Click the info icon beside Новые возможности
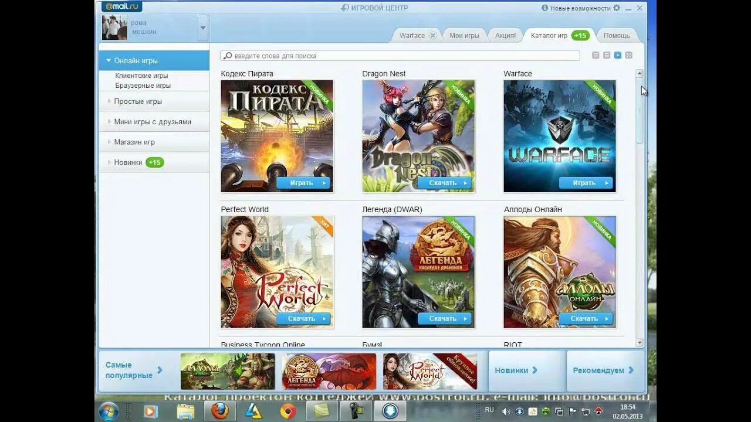 pyautogui.click(x=544, y=8)
